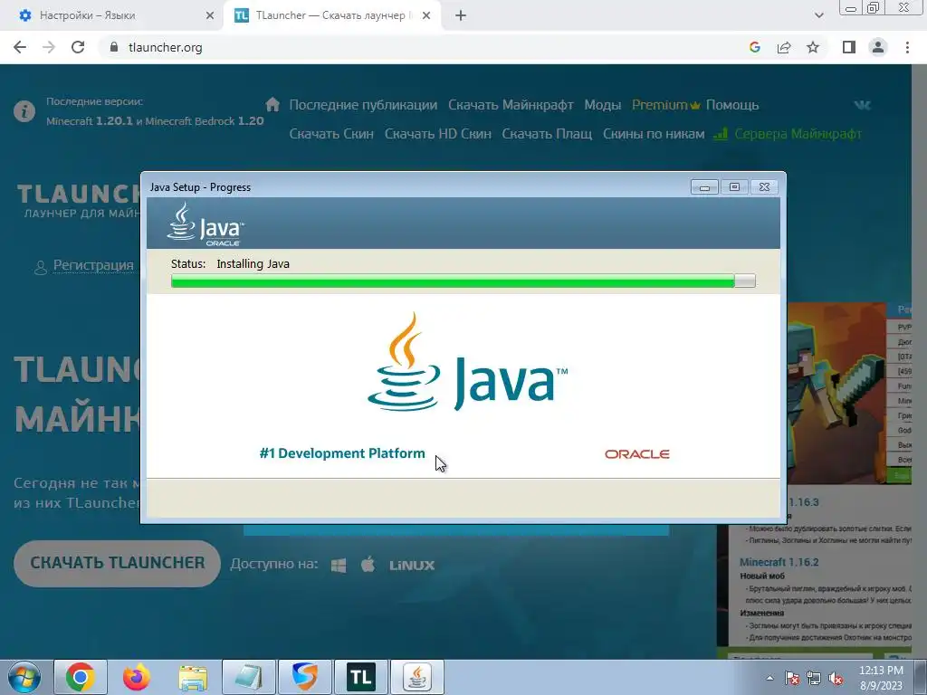Click the site padlock icon in address bar

pyautogui.click(x=114, y=47)
